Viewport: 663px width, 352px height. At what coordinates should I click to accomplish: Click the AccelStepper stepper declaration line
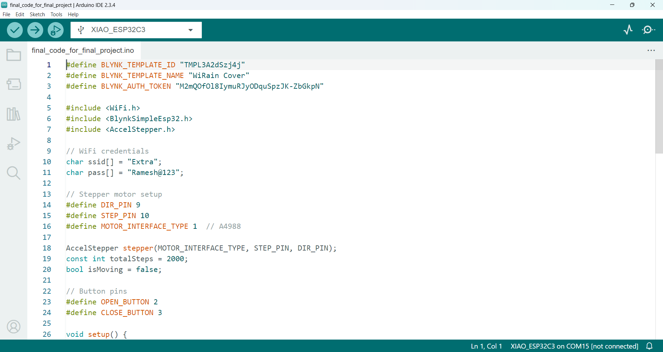(201, 248)
